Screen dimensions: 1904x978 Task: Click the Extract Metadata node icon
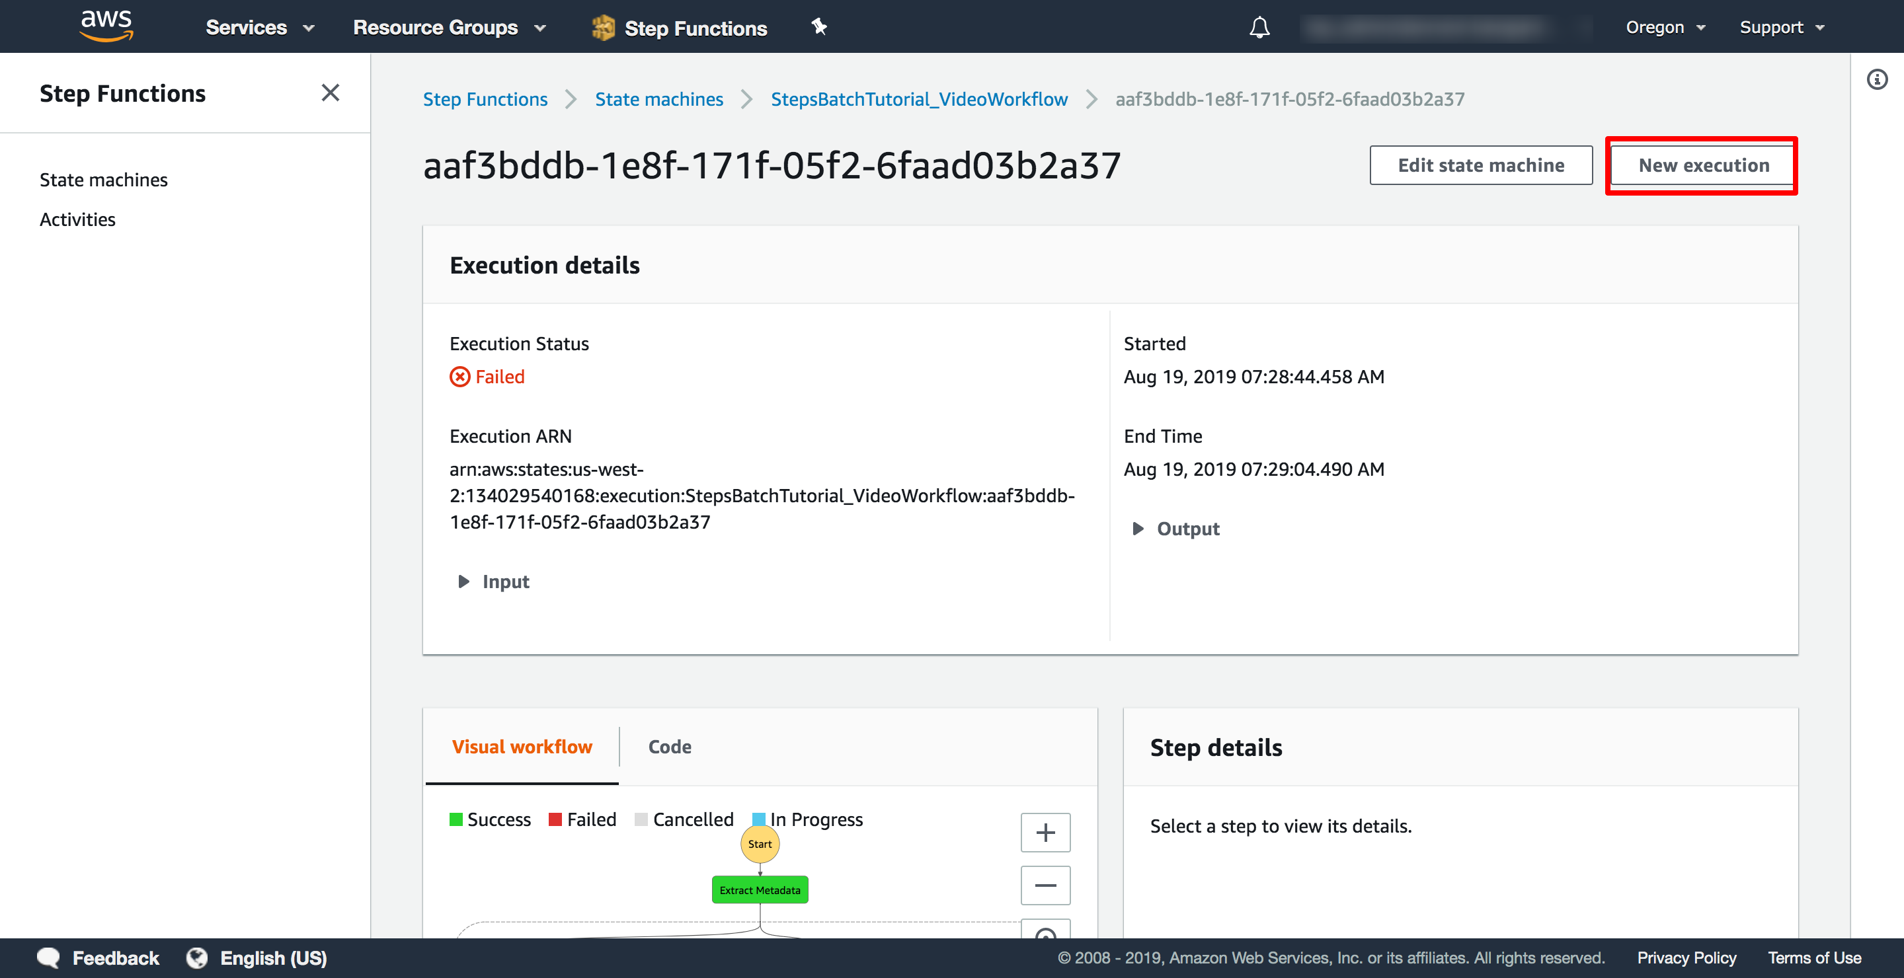click(x=761, y=889)
